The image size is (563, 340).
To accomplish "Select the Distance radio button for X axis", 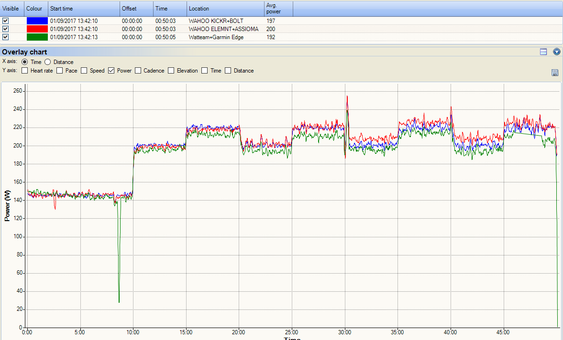I will [x=47, y=62].
